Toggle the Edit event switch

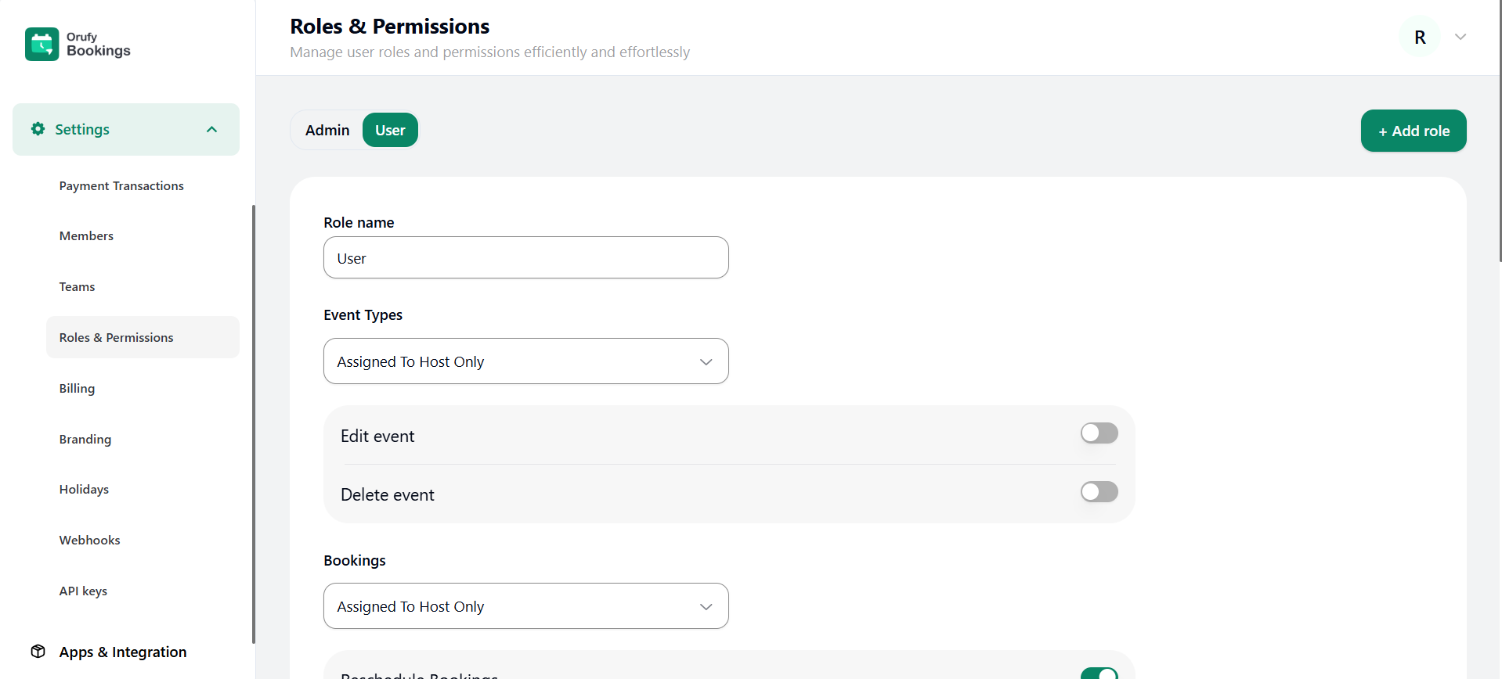[1099, 433]
